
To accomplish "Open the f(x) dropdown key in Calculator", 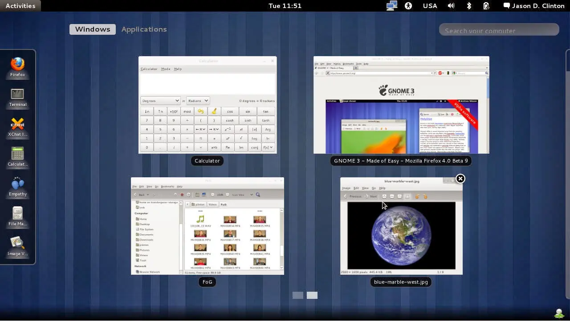I will point(268,147).
